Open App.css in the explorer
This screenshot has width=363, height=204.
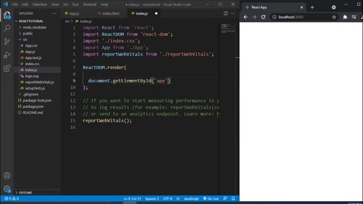pos(31,45)
